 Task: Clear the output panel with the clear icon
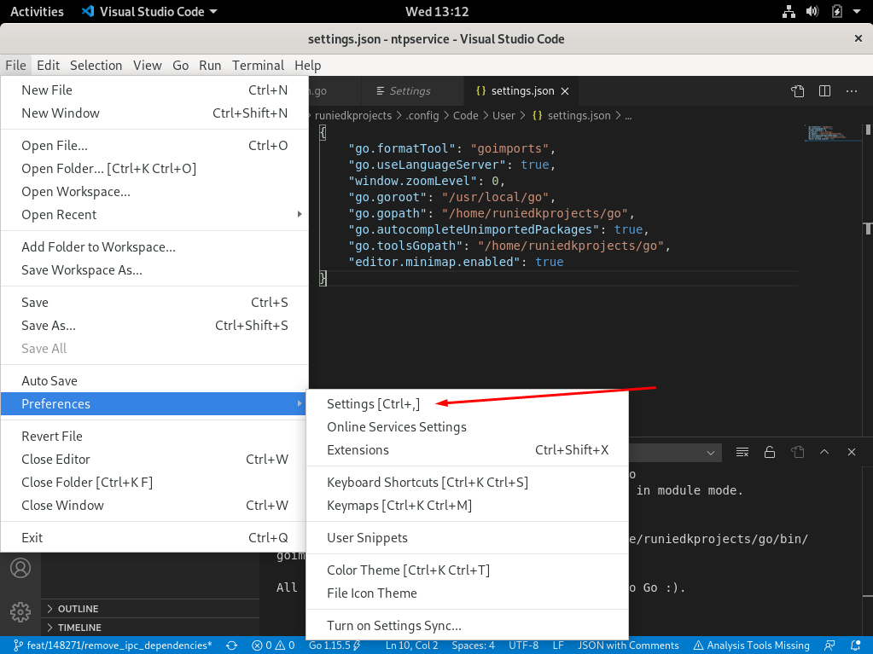[742, 452]
